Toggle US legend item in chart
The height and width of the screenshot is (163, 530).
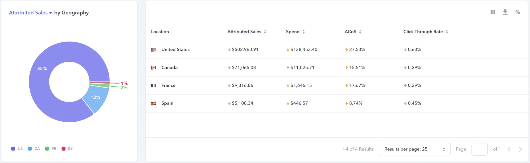point(17,149)
